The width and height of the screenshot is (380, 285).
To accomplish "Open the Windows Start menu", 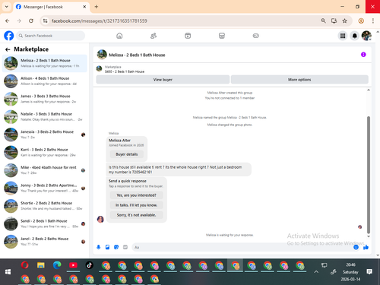I will [8, 272].
